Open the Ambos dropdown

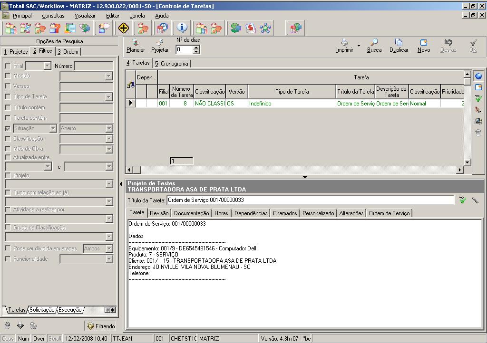109,249
